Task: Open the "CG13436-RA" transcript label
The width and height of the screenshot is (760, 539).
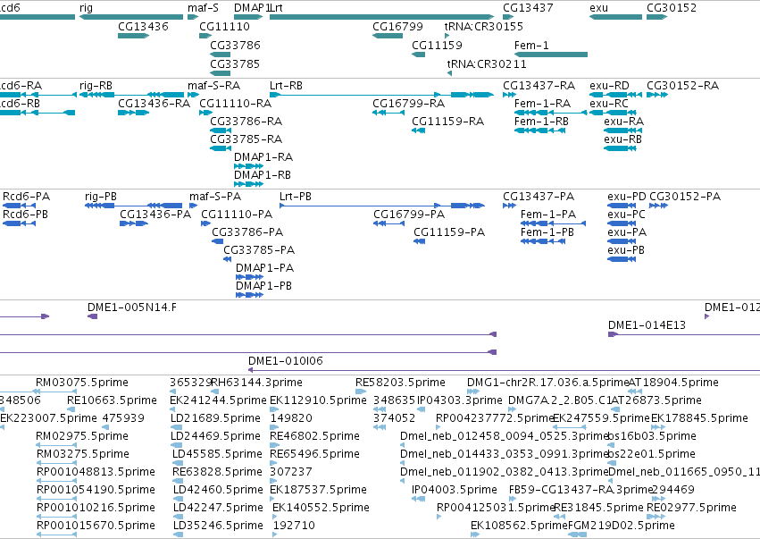Action: pyautogui.click(x=155, y=104)
